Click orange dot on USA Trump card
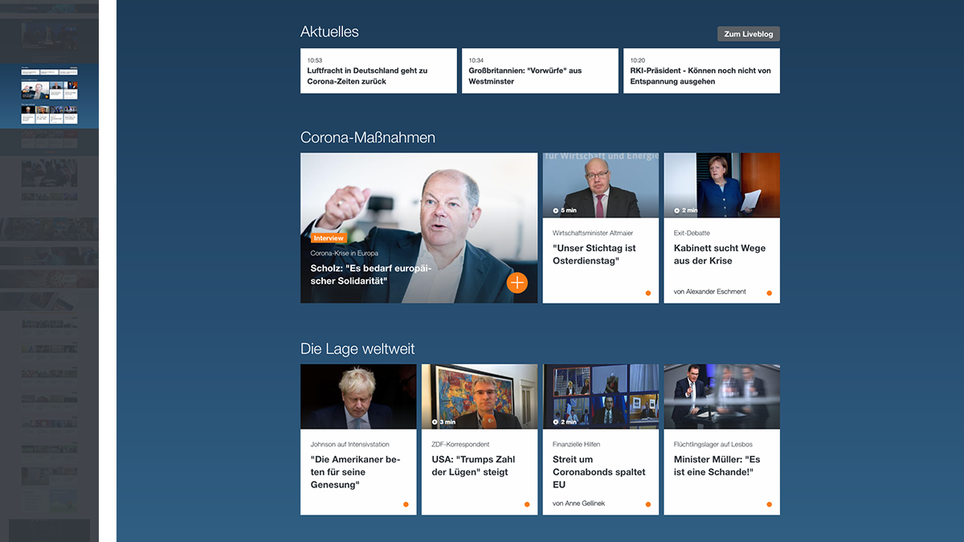This screenshot has width=964, height=542. tap(527, 504)
